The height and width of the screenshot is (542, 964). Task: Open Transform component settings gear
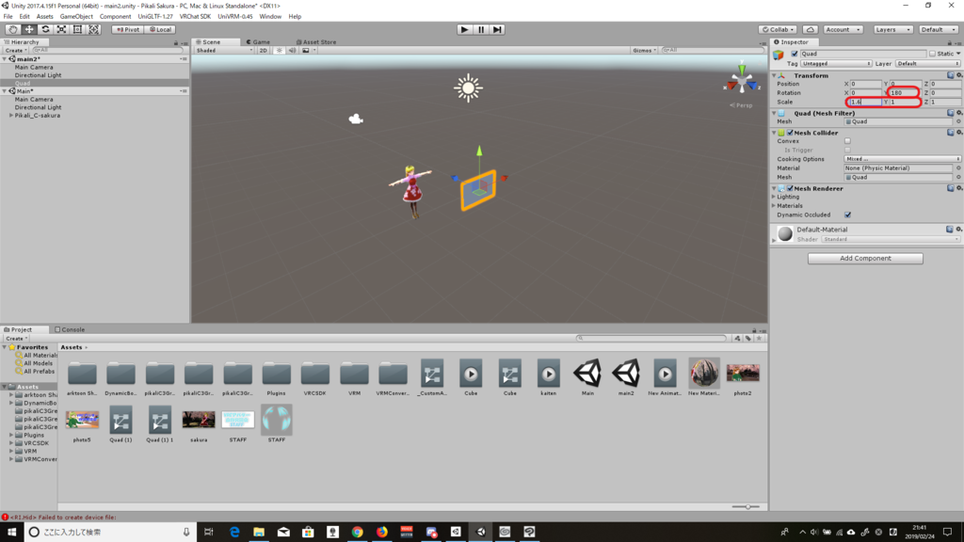click(x=959, y=75)
